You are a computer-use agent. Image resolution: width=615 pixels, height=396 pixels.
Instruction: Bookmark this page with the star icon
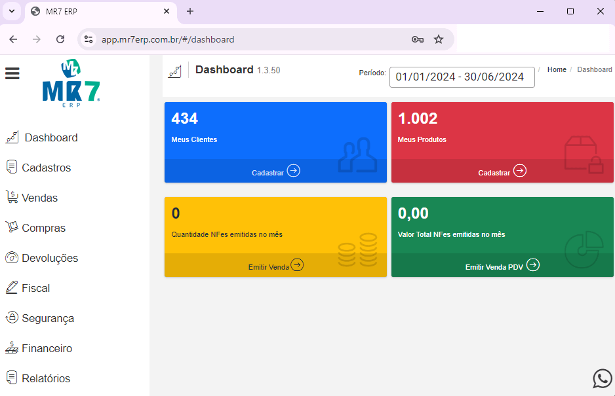click(x=439, y=39)
